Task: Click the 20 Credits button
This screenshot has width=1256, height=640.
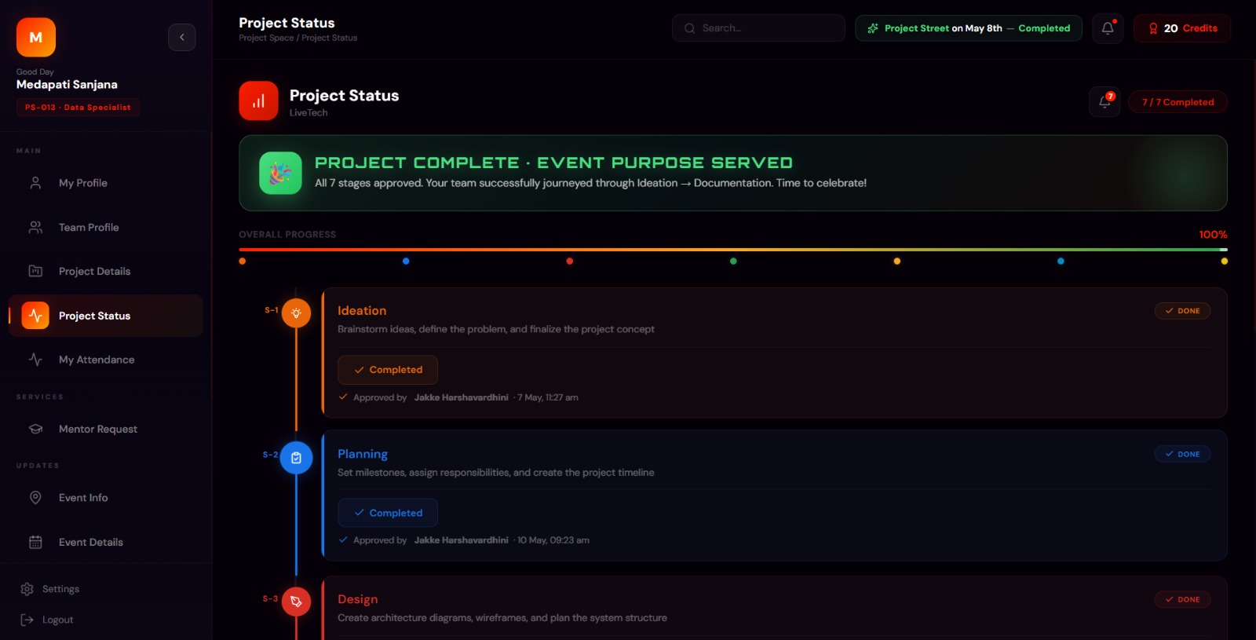Action: click(x=1182, y=28)
